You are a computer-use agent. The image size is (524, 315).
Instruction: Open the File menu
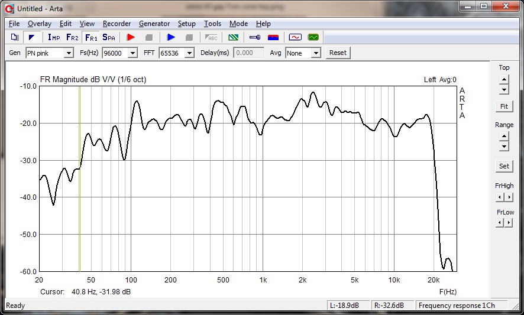14,24
